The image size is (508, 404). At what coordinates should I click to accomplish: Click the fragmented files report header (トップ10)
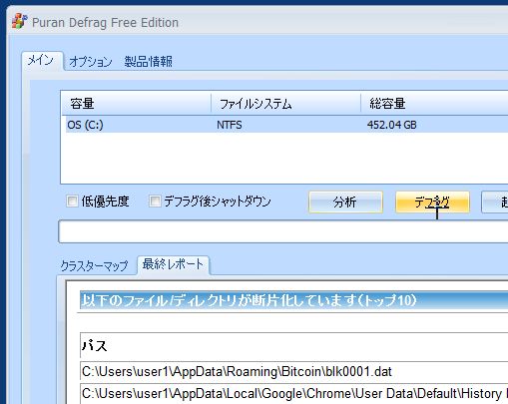(293, 300)
